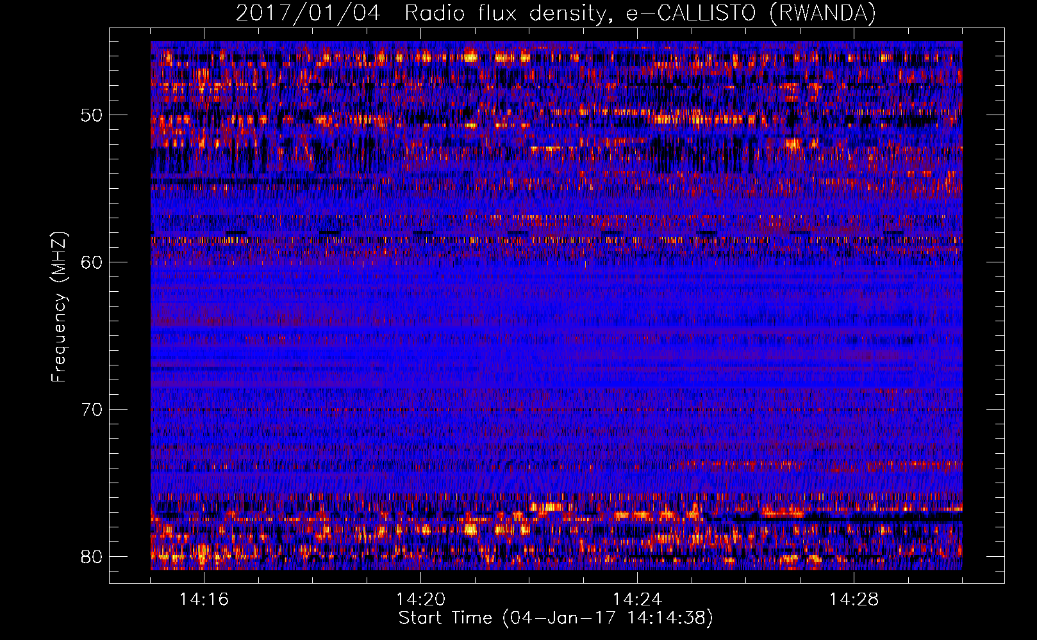This screenshot has width=1037, height=640.
Task: Click the 'Start Time (04-Jan-17 14:14:38)' label
Action: (x=556, y=618)
